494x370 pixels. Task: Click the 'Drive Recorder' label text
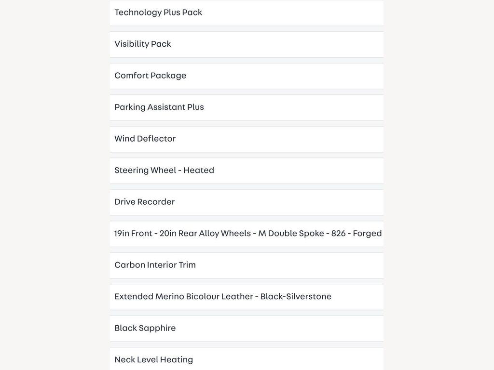coord(145,202)
